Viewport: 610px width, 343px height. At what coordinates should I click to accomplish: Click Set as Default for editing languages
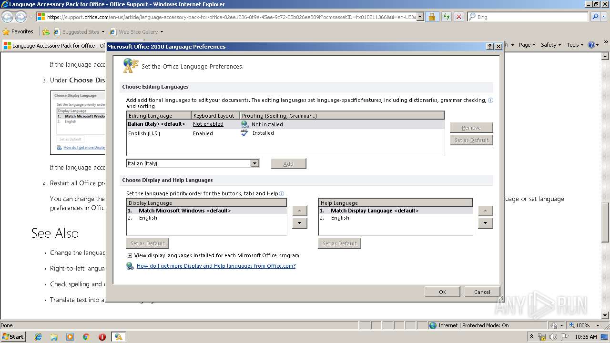click(471, 140)
